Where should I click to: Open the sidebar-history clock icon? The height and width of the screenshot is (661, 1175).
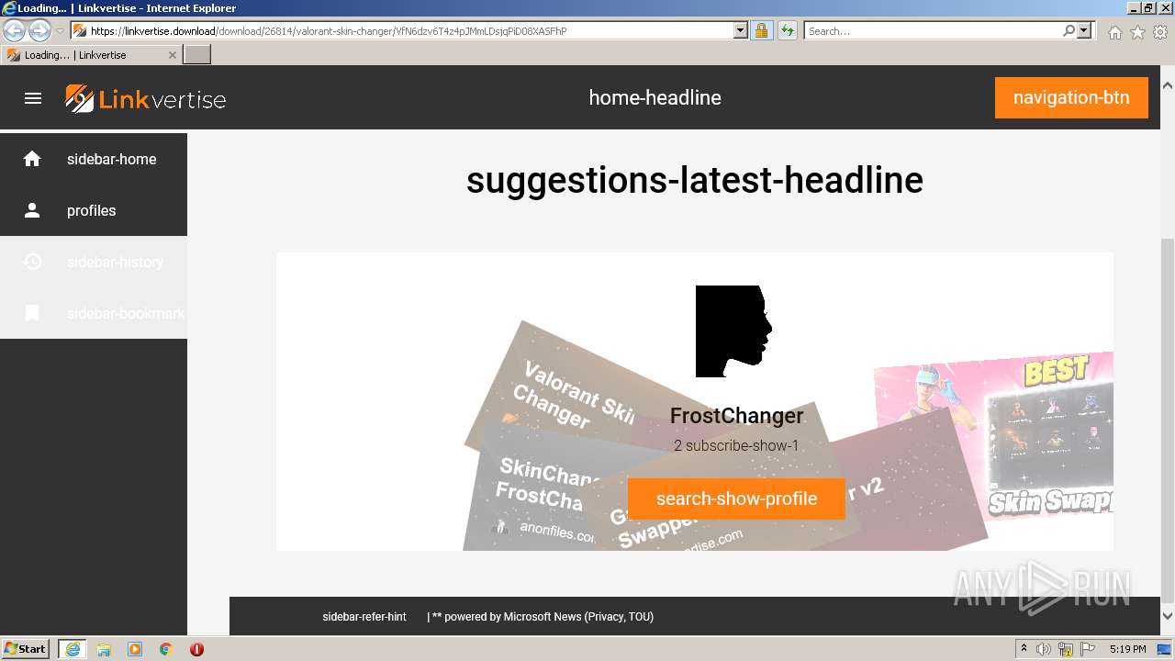click(32, 262)
